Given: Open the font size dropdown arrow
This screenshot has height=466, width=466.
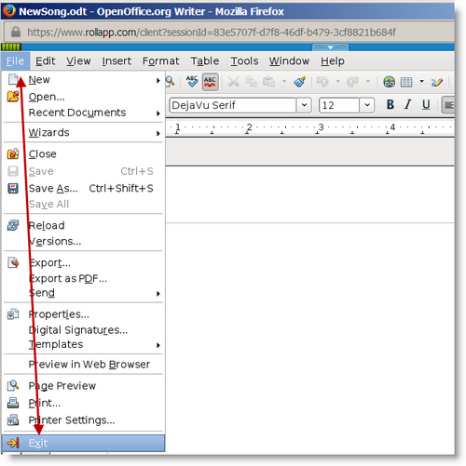Looking at the screenshot, I should click(366, 105).
